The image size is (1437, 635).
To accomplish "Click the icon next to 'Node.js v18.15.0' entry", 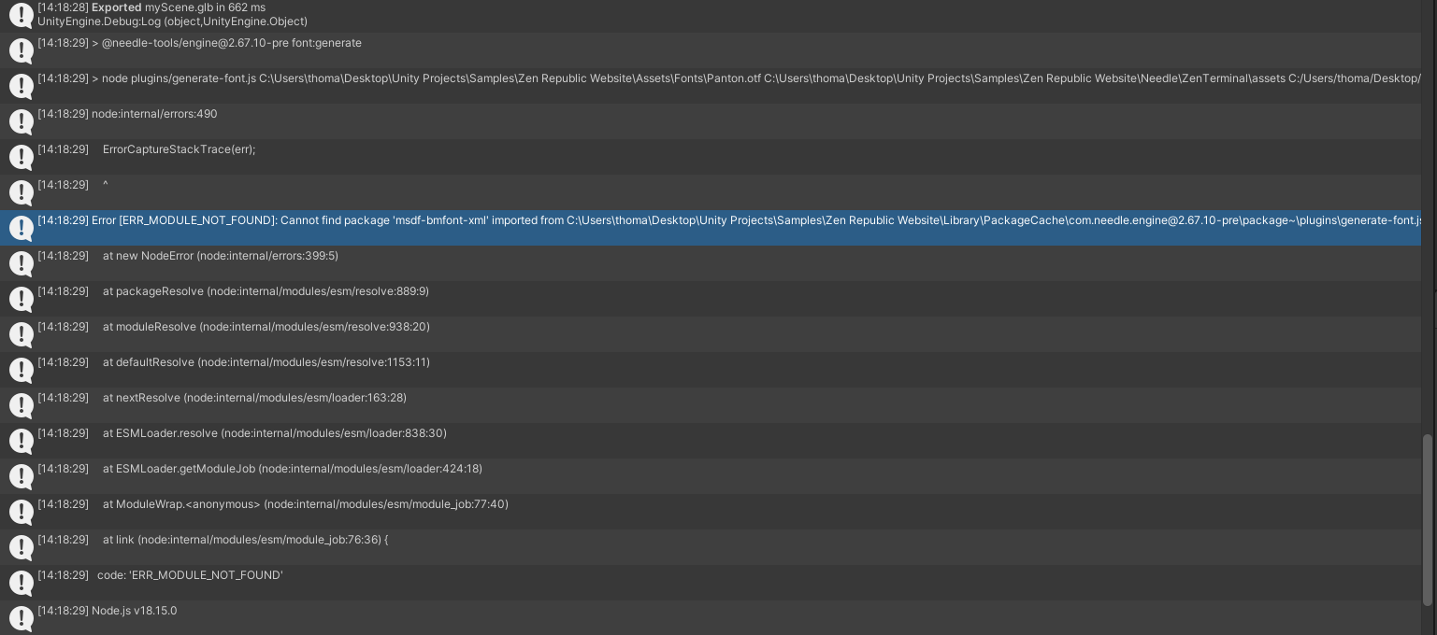I will click(x=21, y=618).
